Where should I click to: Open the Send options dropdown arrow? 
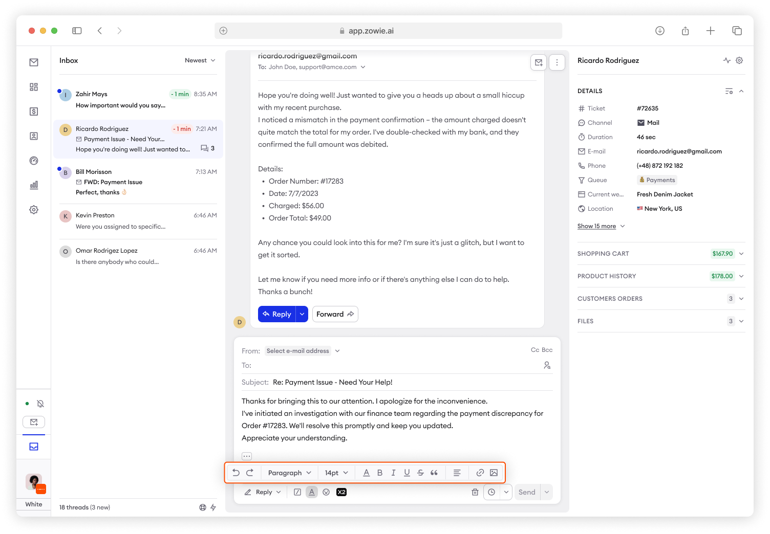[x=547, y=492]
